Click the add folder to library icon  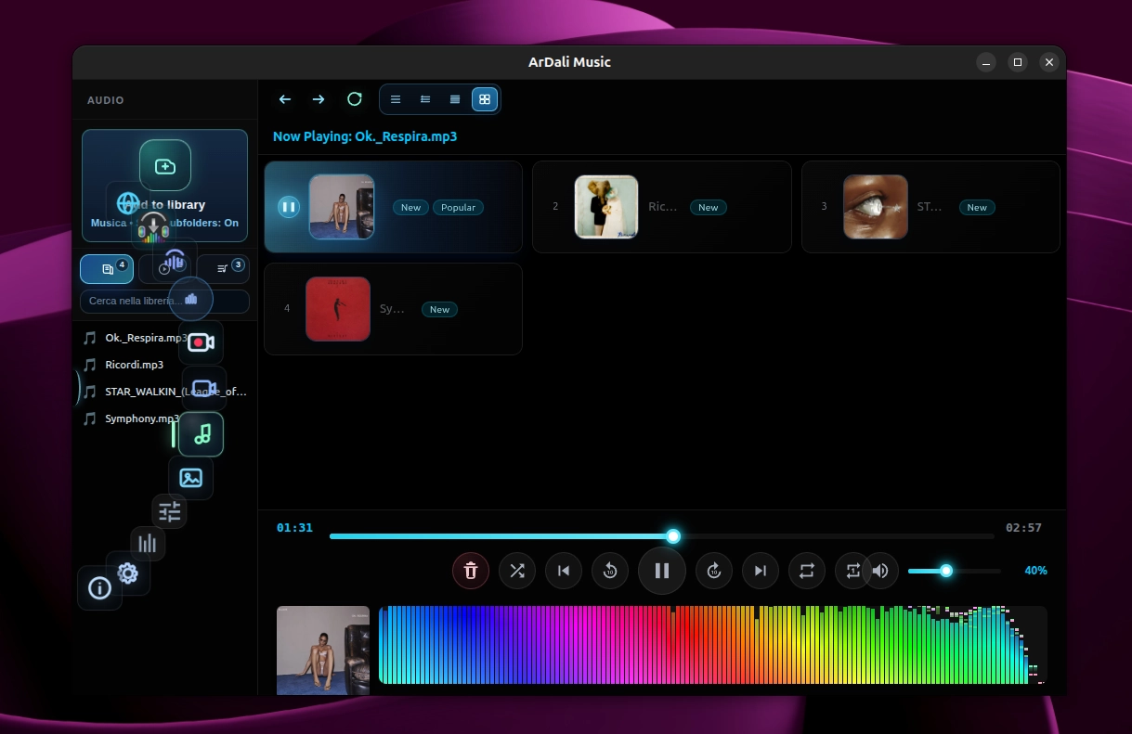165,165
